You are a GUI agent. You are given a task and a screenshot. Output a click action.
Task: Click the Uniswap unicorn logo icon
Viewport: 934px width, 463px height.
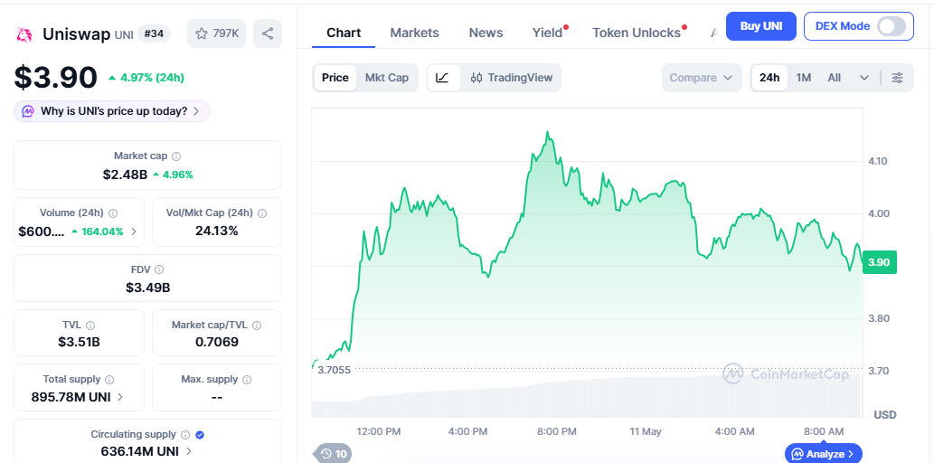tap(24, 34)
